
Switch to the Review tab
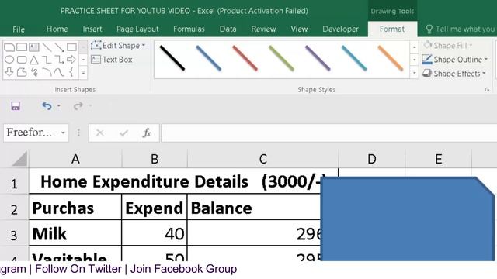click(263, 29)
